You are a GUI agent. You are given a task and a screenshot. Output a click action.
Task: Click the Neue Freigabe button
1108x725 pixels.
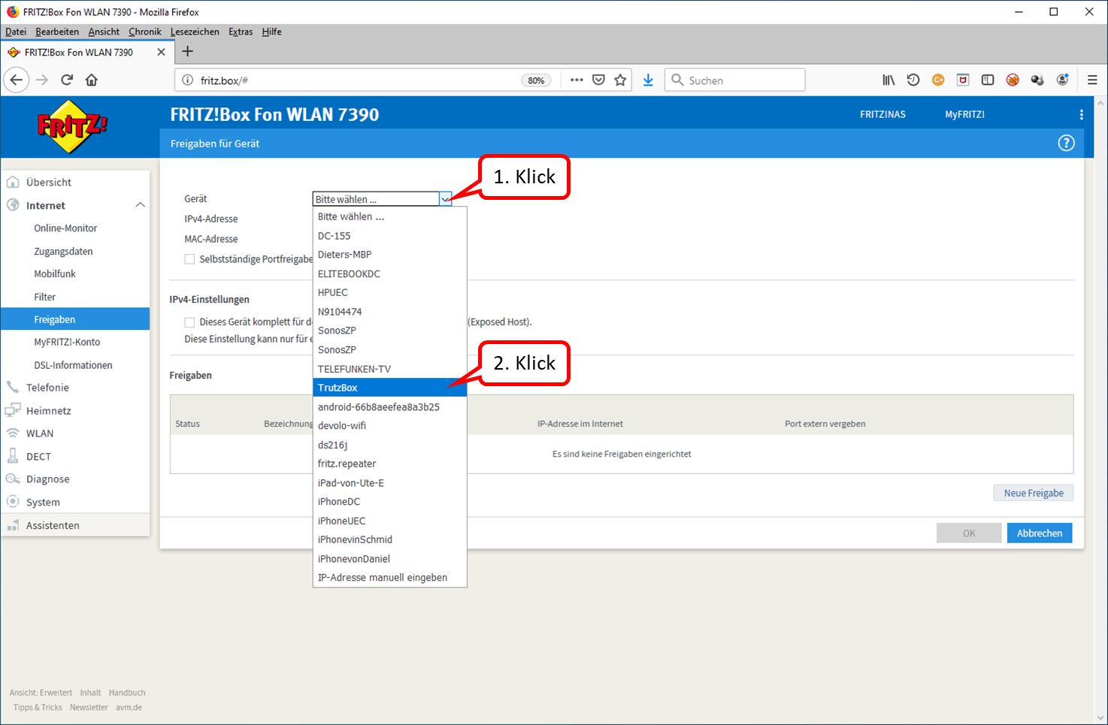(1034, 493)
